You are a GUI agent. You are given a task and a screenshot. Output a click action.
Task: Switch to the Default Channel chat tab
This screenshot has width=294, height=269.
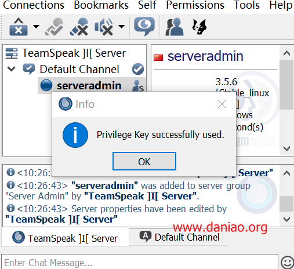pyautogui.click(x=179, y=237)
